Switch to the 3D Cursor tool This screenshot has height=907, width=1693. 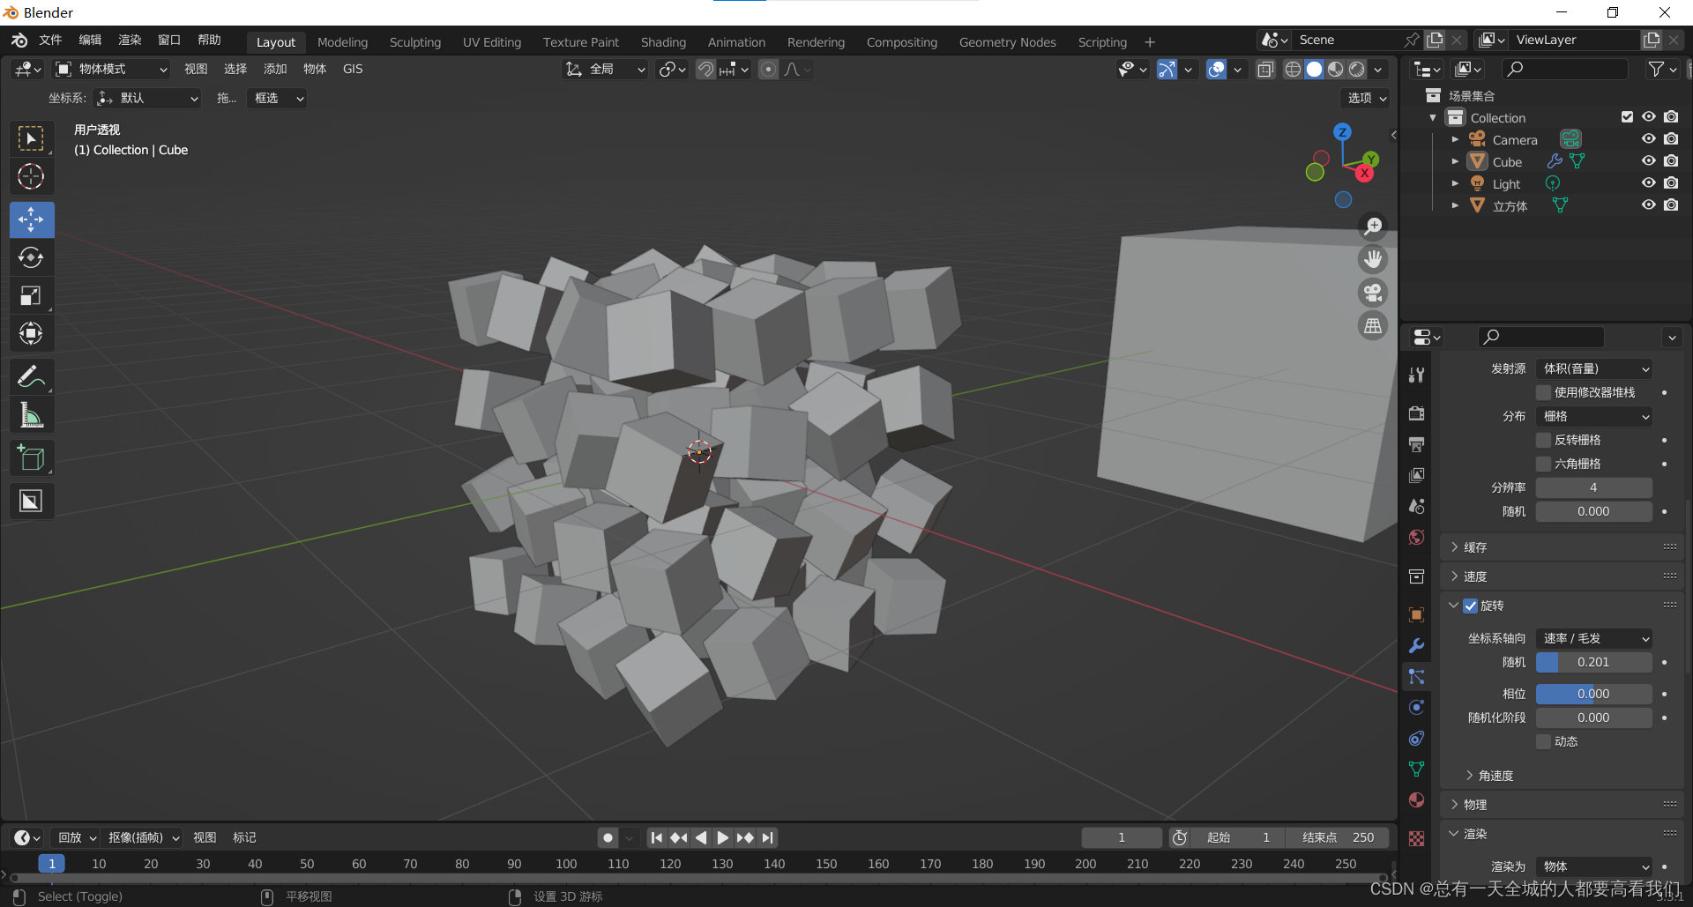pos(31,176)
